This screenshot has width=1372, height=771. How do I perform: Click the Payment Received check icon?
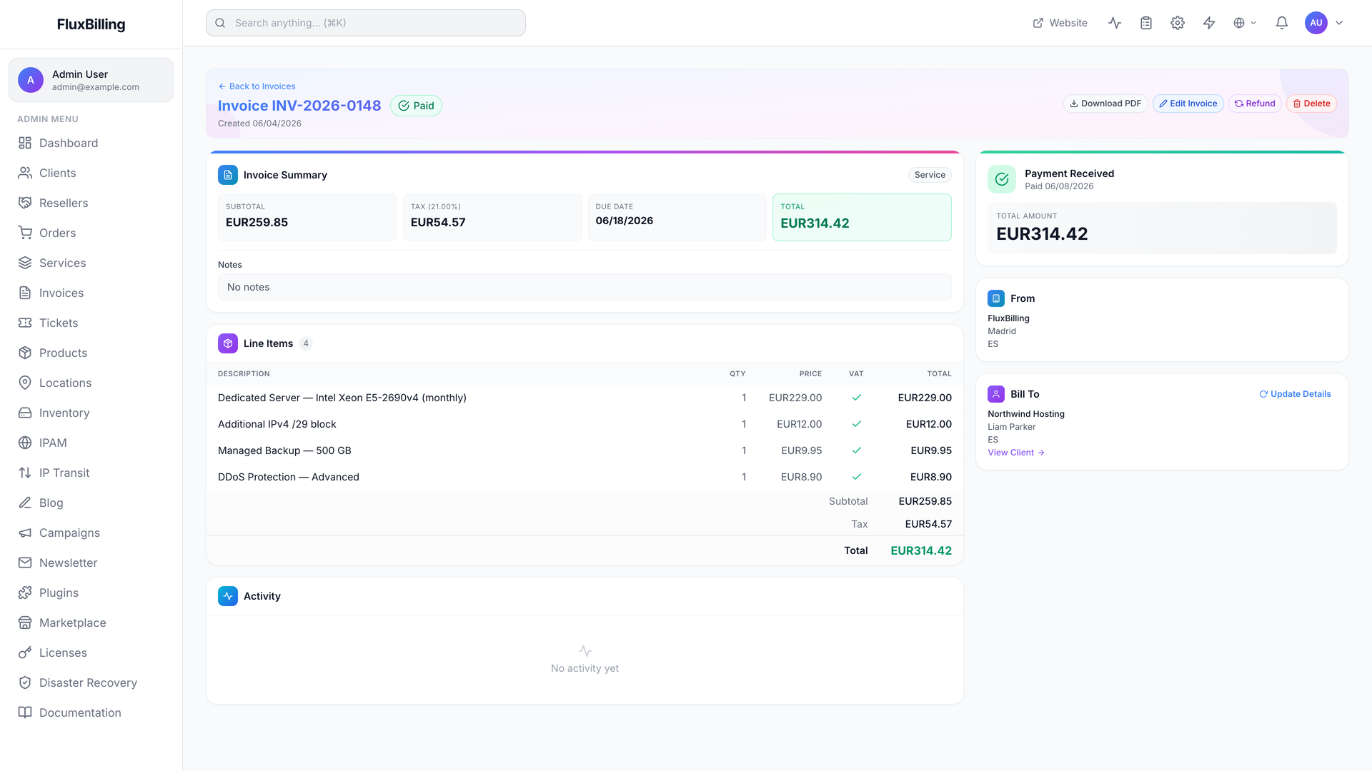point(1002,179)
